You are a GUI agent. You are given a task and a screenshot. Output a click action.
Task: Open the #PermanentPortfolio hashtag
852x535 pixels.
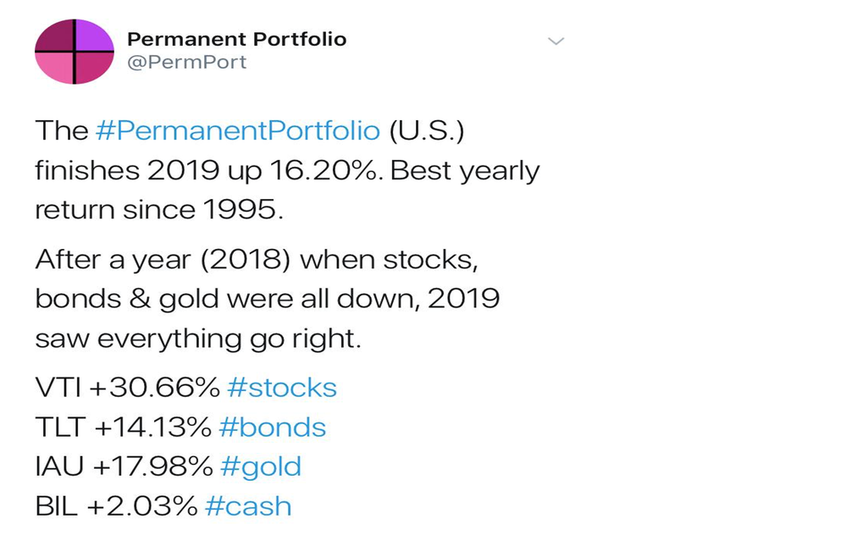coord(237,130)
